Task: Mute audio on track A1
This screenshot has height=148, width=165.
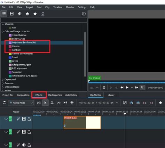Action: [x=24, y=145]
